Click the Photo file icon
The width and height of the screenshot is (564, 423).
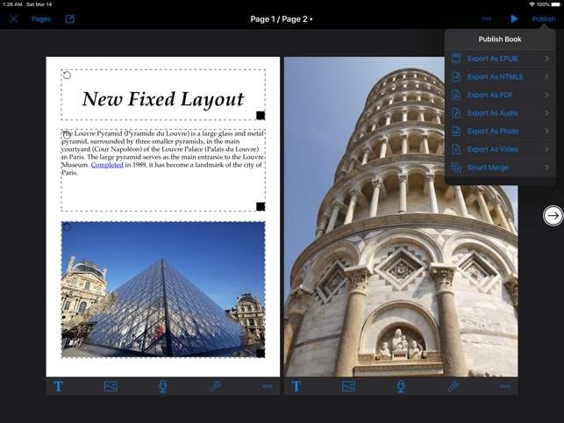[456, 131]
